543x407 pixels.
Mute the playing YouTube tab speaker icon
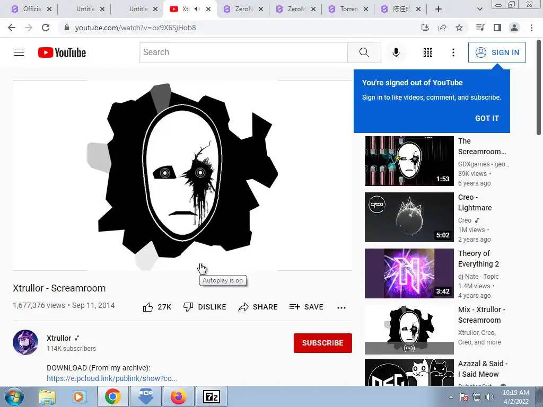197,9
